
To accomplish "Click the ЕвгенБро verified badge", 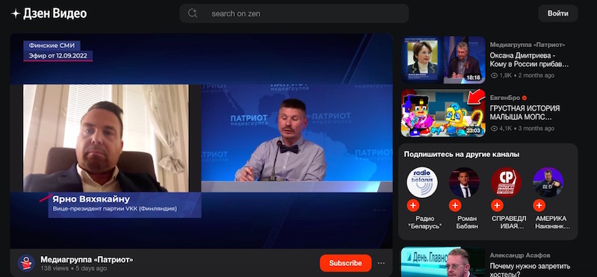I will click(524, 98).
